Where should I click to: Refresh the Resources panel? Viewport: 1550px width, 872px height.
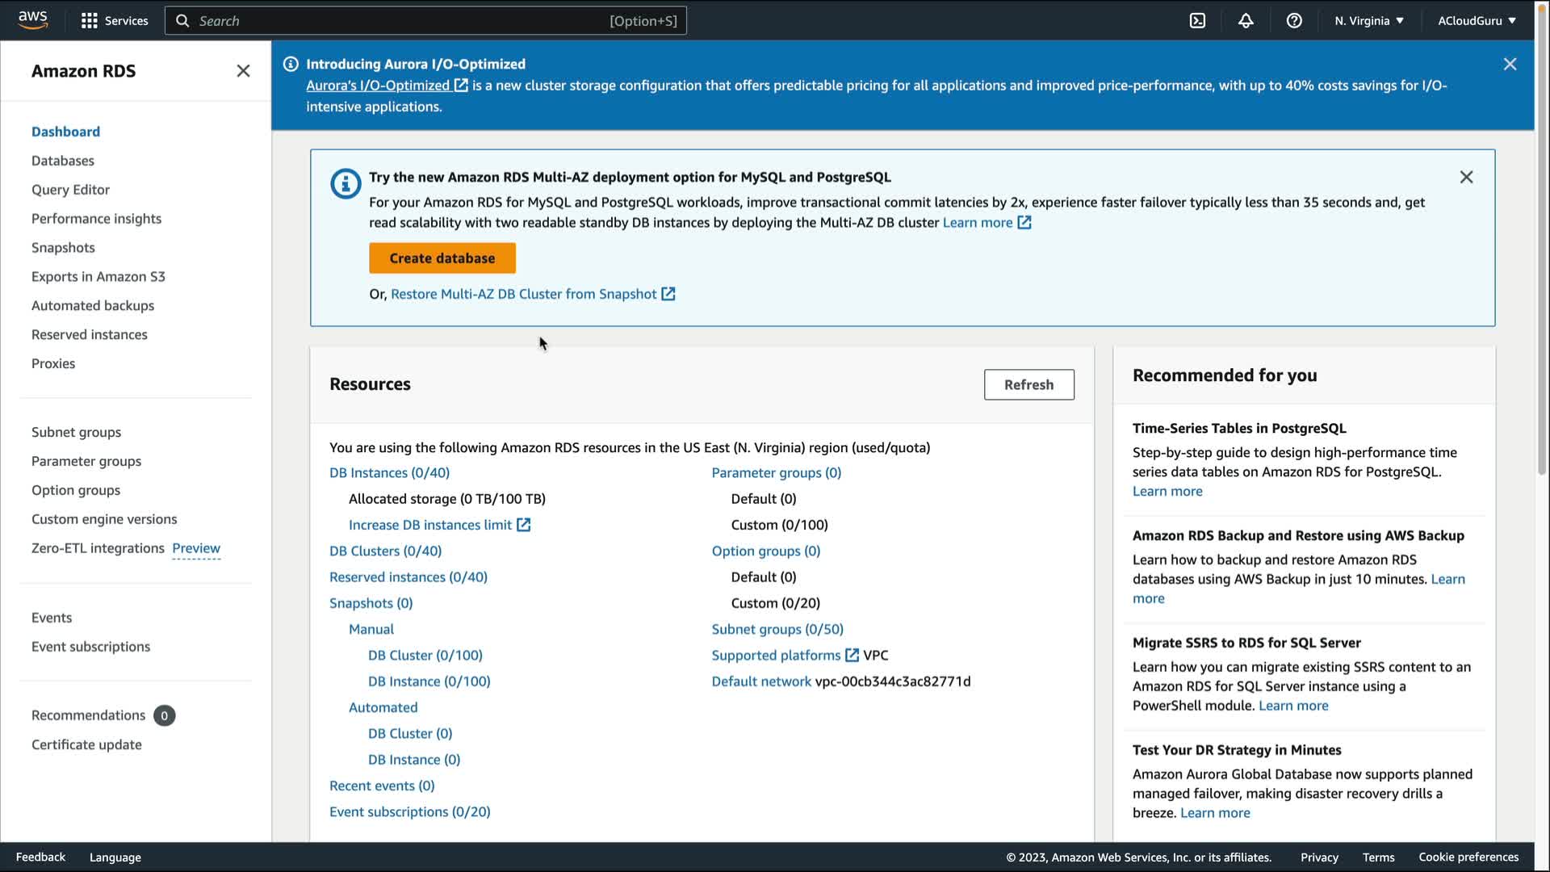tap(1028, 385)
